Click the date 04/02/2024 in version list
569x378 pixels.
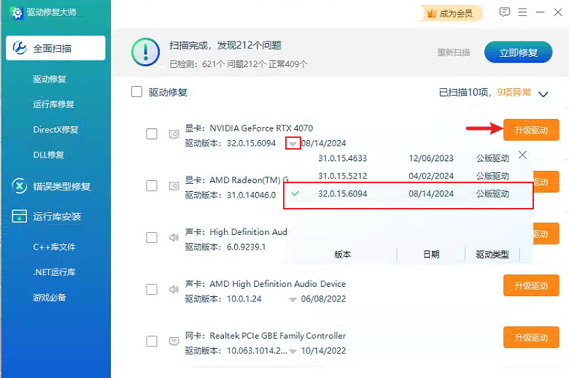[431, 176]
